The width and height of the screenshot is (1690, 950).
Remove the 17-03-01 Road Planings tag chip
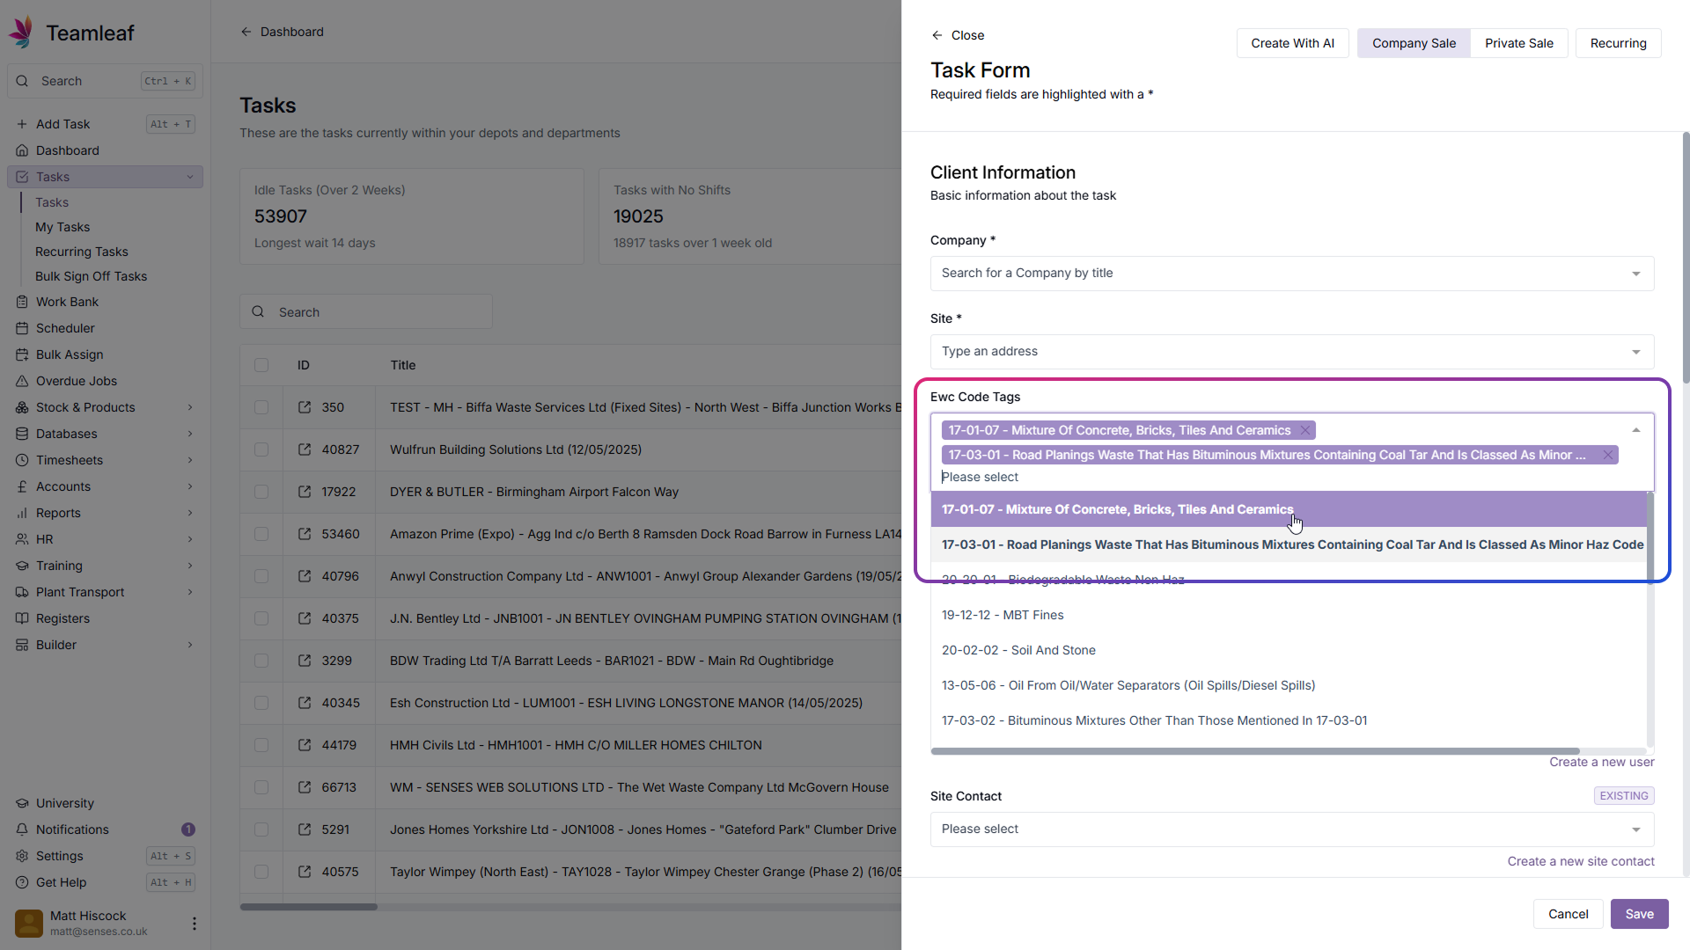(1608, 455)
